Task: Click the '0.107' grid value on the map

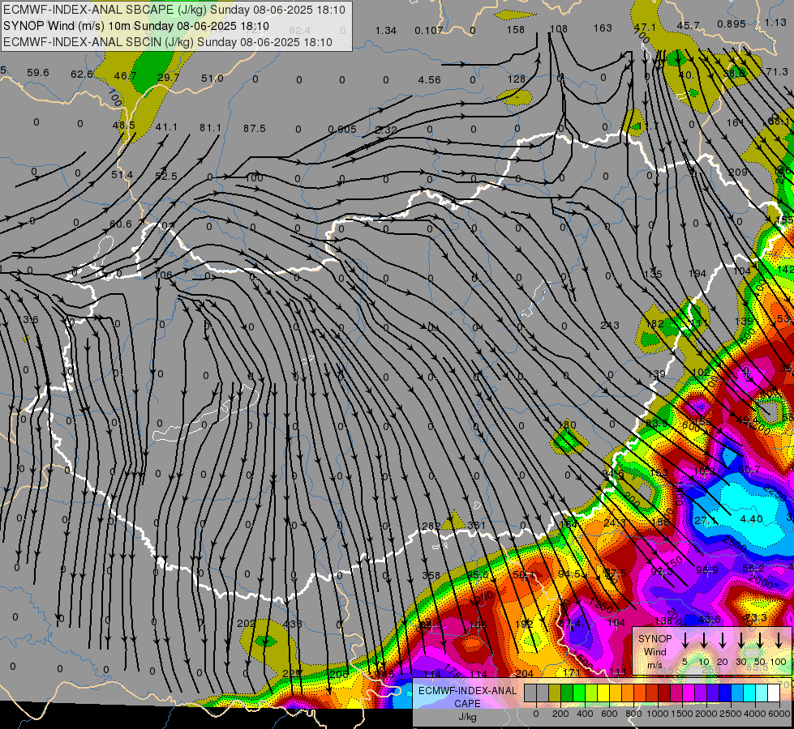Action: click(x=429, y=30)
